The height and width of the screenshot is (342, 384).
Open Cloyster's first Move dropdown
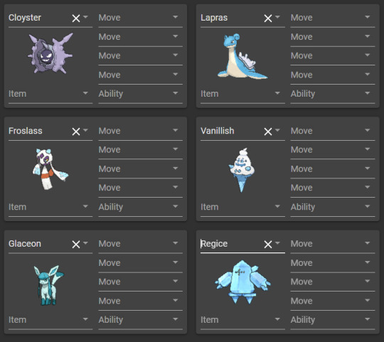(141, 18)
